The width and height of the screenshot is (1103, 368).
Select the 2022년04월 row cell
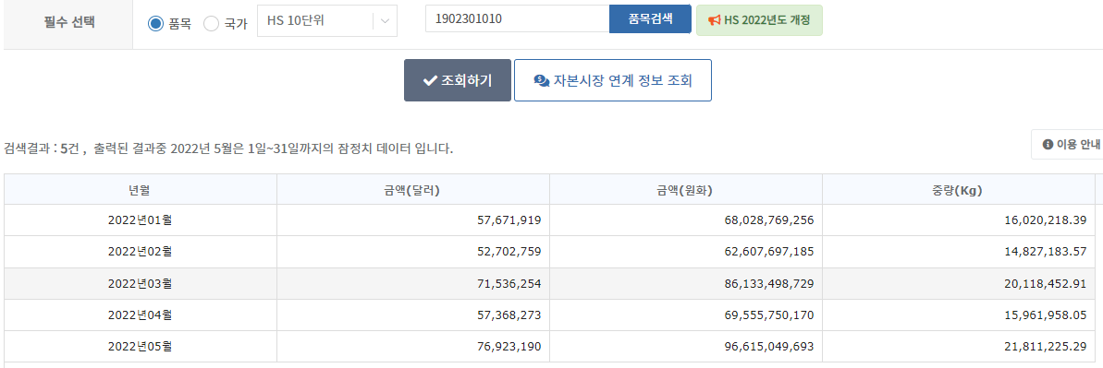tap(140, 315)
